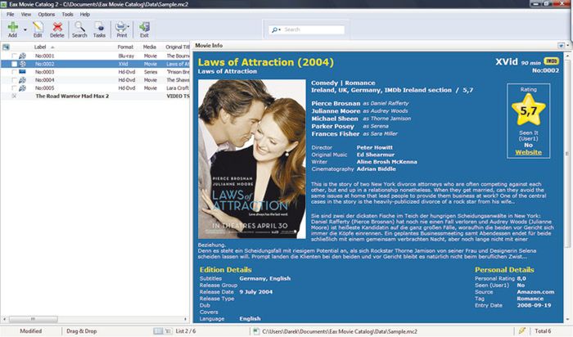Open the Help menu
Screen dimensions: 573x337
85,14
